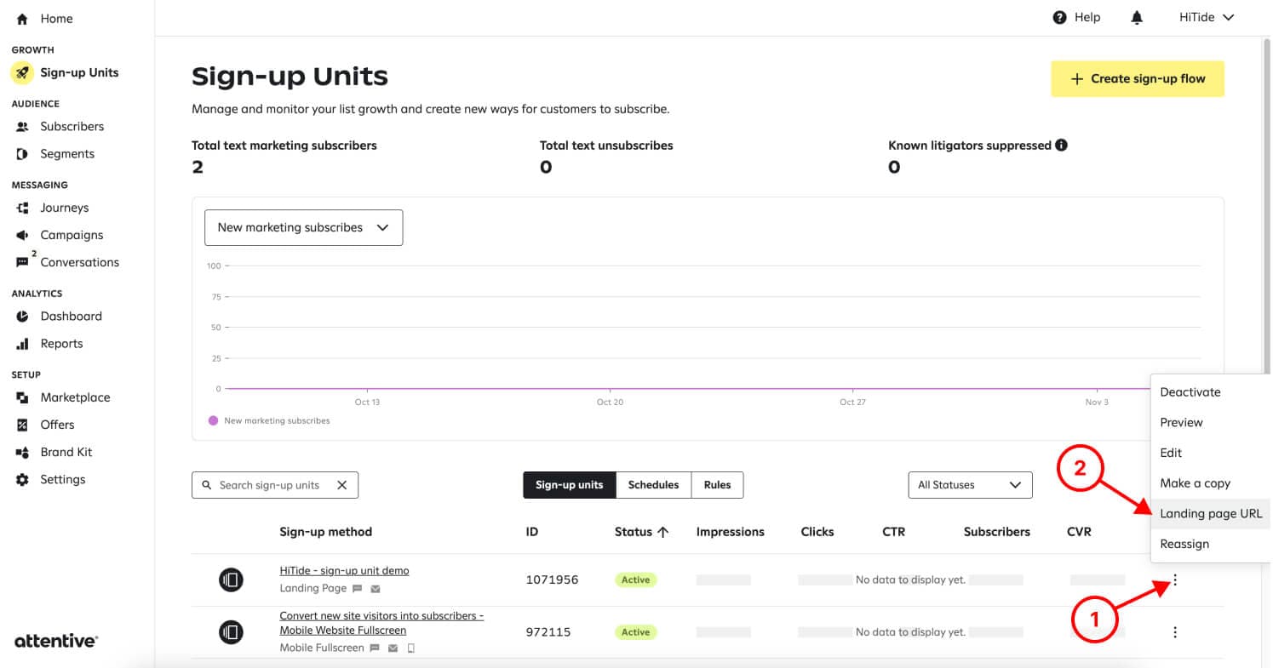
Task: Open the three-dot menu for unit 972115
Action: pyautogui.click(x=1175, y=632)
